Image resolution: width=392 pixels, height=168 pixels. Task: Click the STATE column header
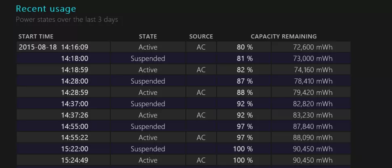pos(148,36)
